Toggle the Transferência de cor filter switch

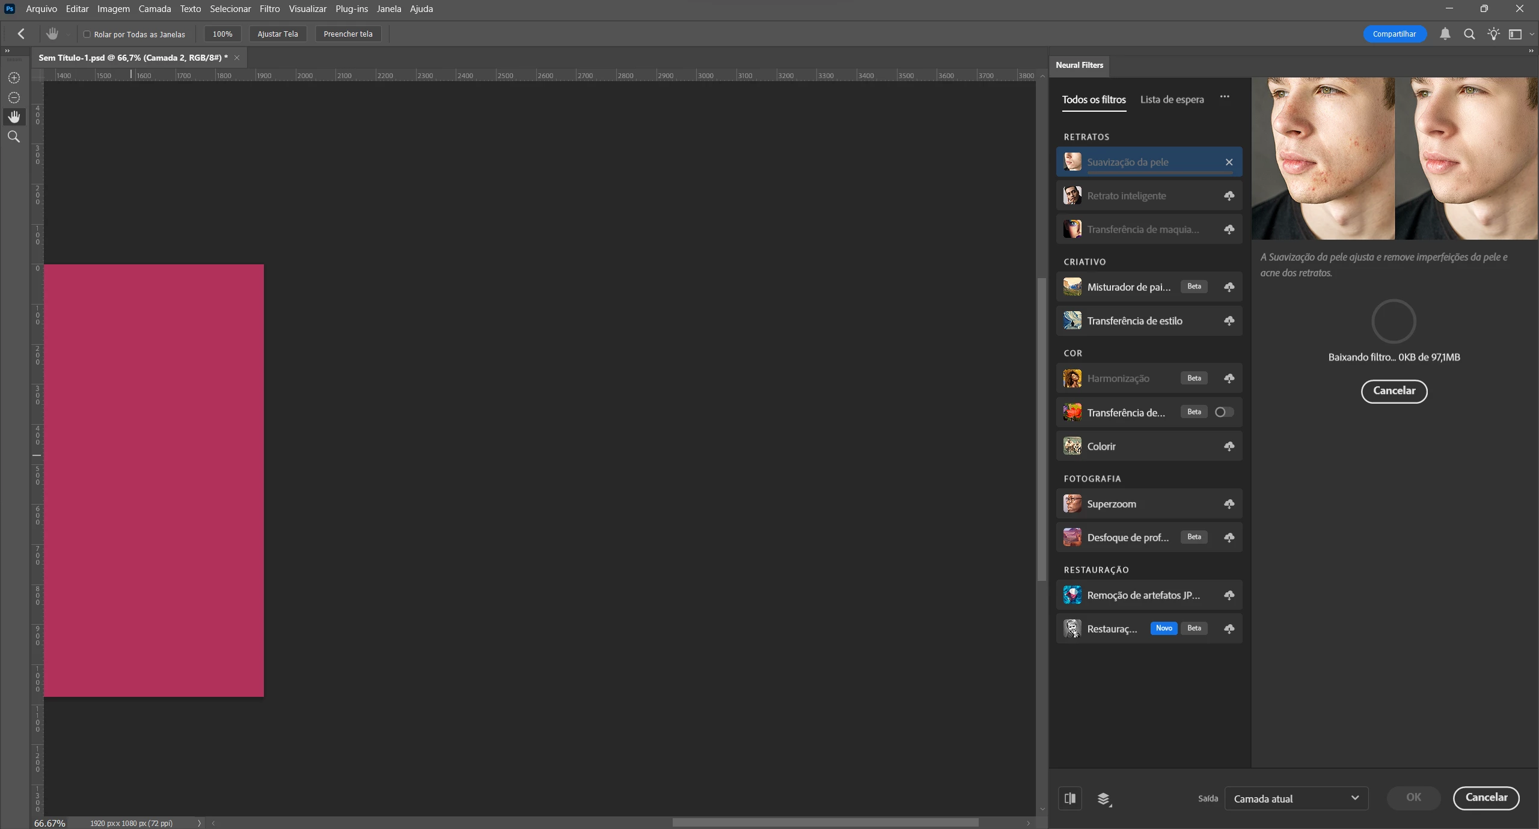point(1223,412)
